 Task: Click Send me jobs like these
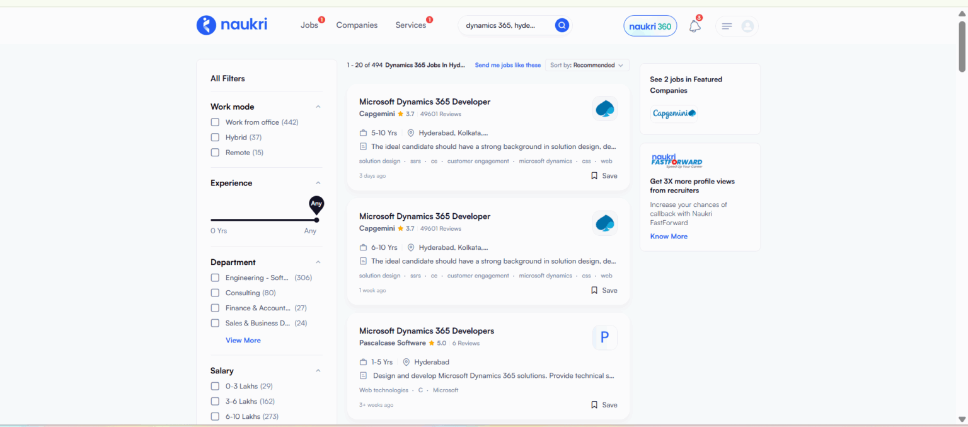(508, 65)
